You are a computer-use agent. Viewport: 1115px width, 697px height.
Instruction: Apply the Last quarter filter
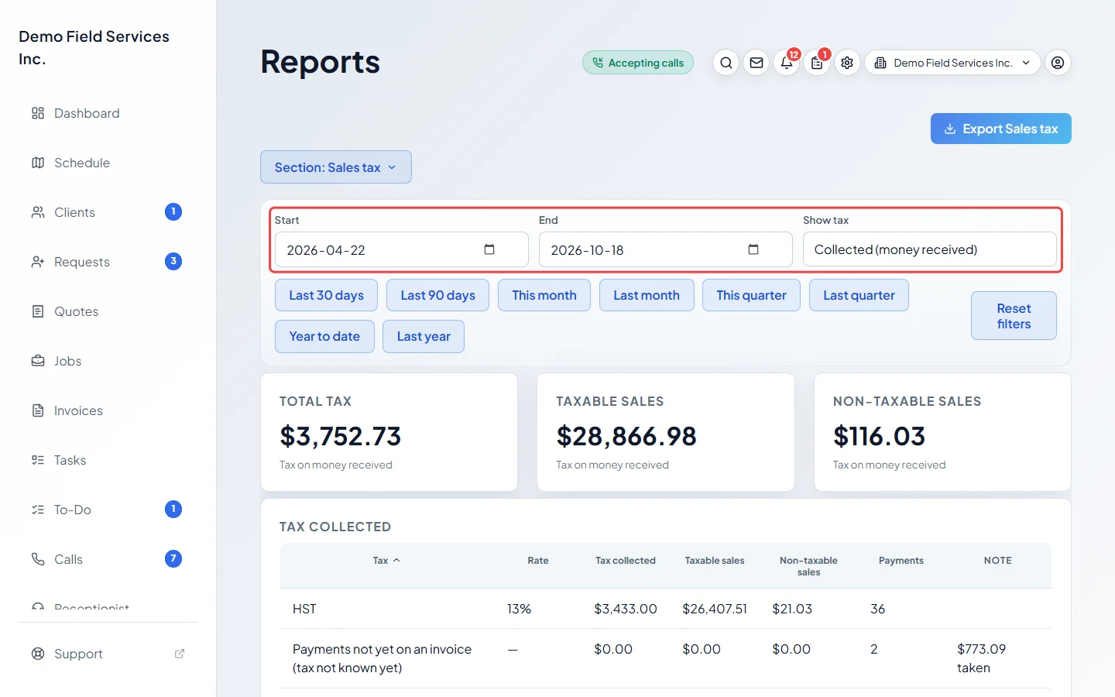click(859, 295)
